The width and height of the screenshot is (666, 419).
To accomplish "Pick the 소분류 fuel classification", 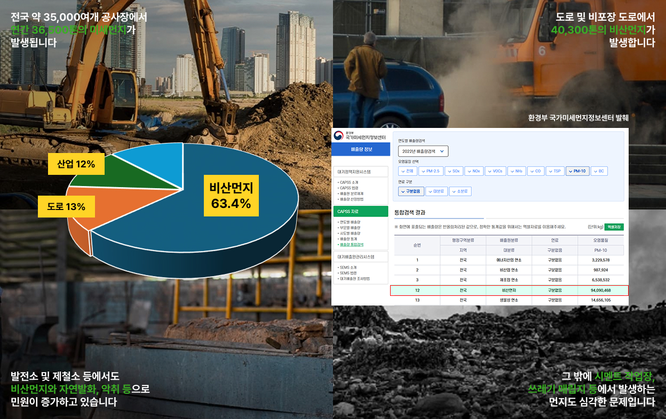I will click(x=460, y=191).
